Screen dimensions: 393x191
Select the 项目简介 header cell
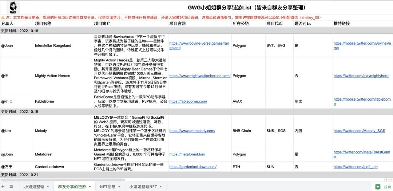(x=131, y=24)
